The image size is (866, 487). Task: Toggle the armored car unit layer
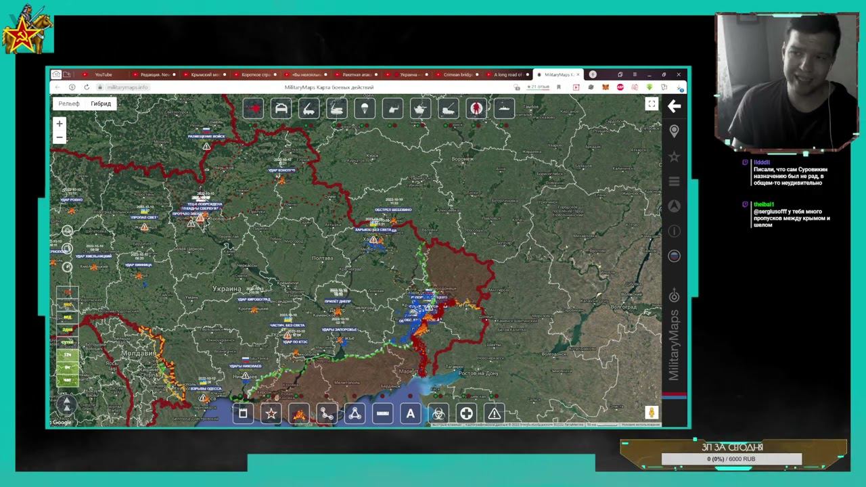pyautogui.click(x=281, y=108)
